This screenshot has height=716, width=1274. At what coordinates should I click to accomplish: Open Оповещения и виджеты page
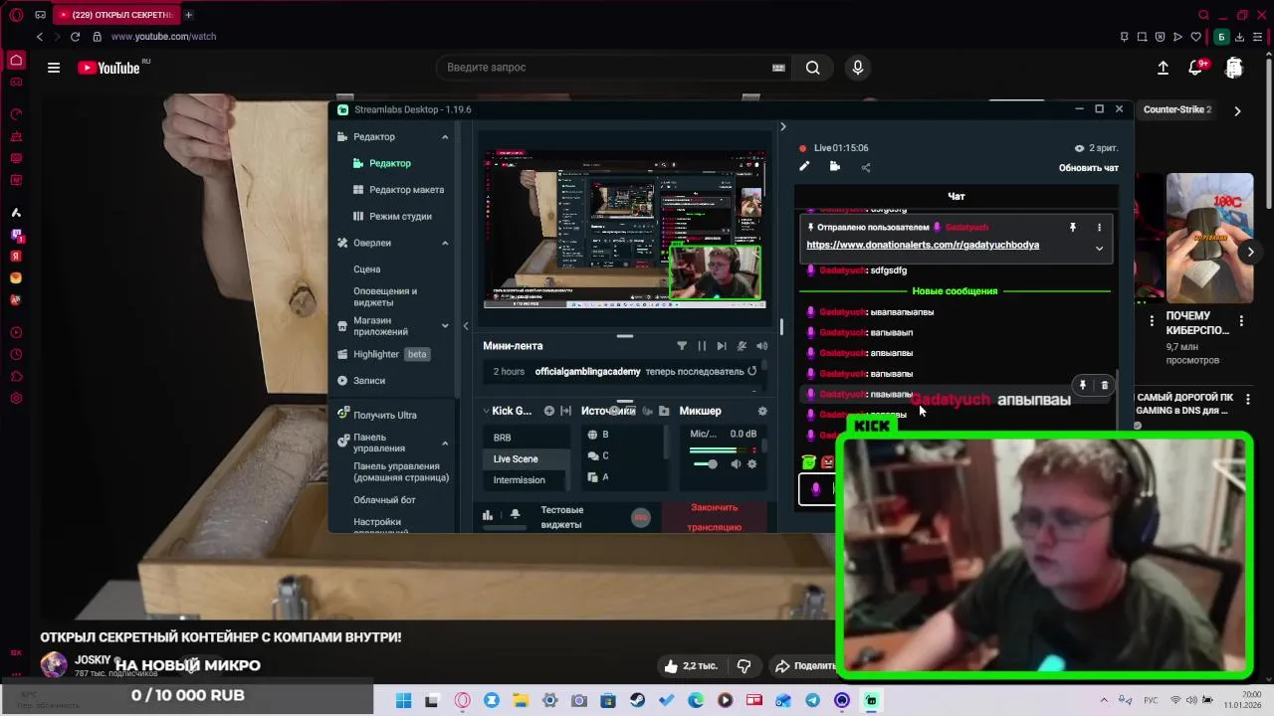[385, 296]
